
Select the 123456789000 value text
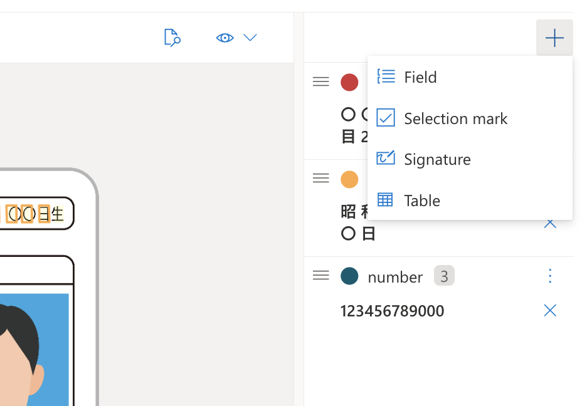click(392, 311)
